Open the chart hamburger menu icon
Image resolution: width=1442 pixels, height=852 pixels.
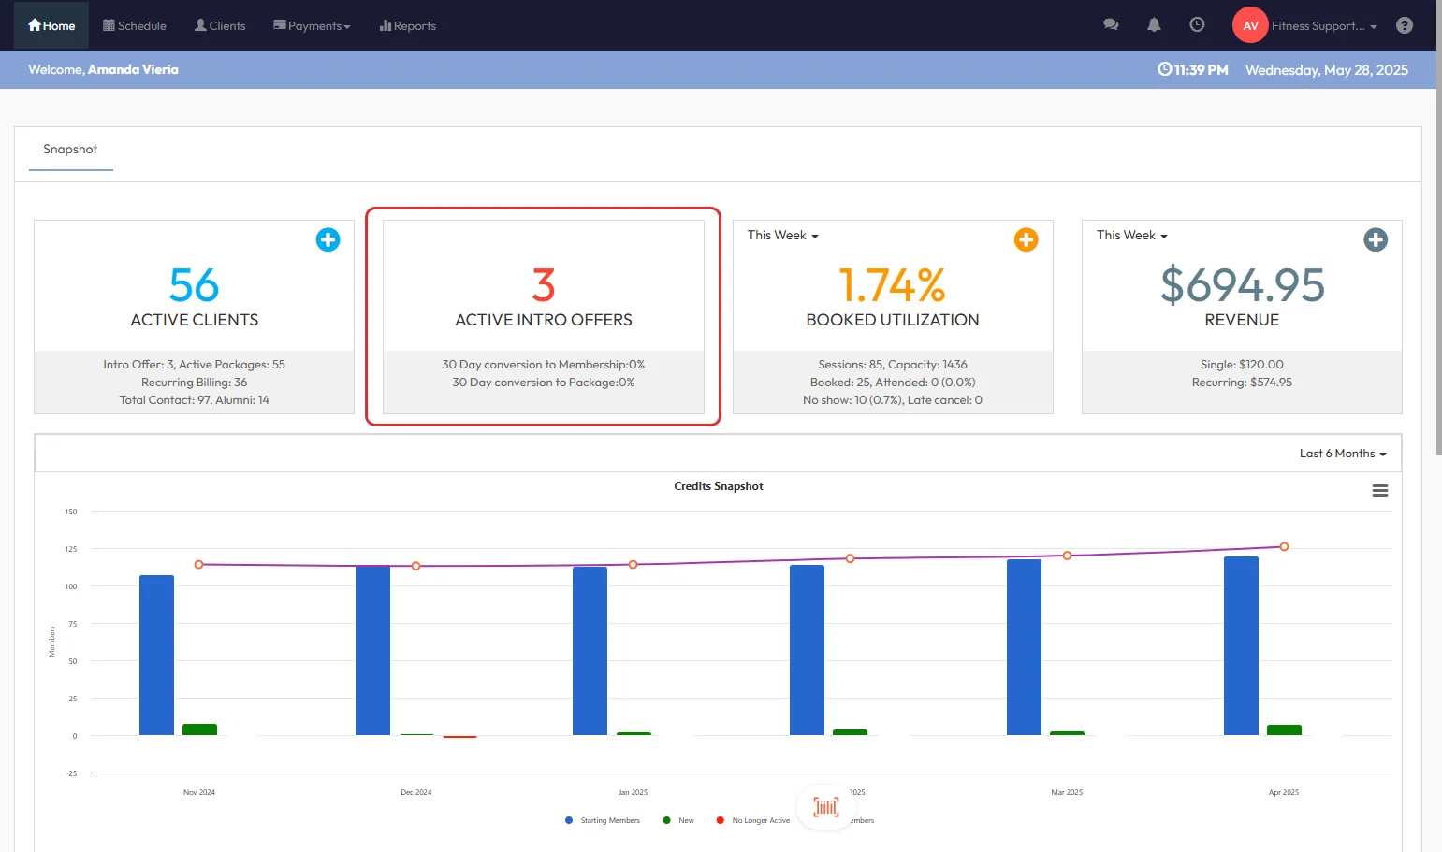(1379, 491)
